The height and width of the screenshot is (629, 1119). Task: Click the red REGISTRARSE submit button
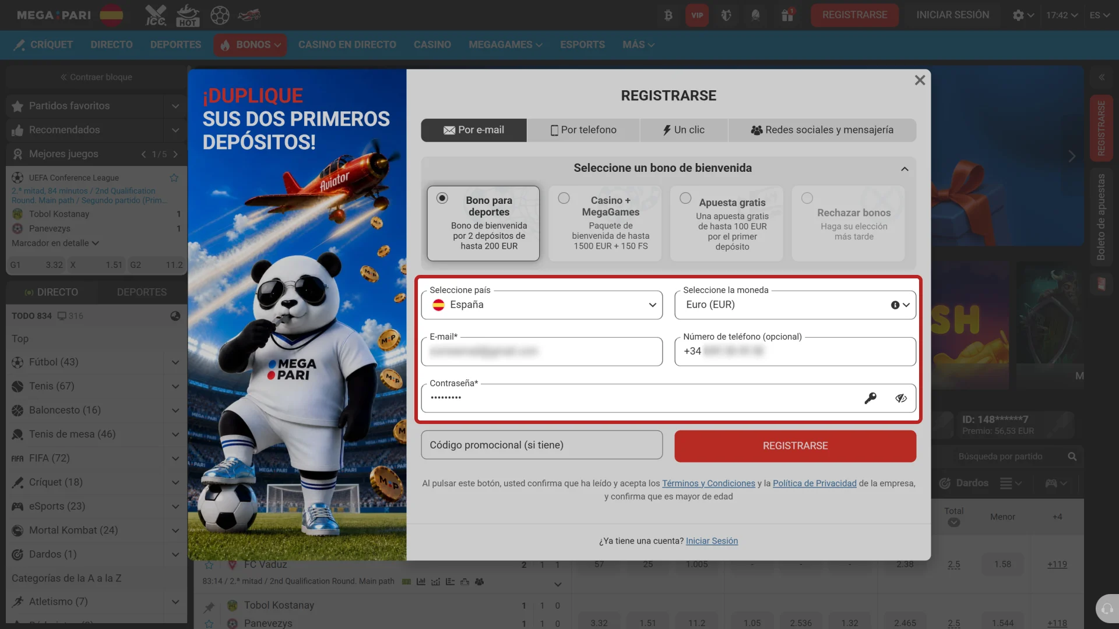[795, 446]
